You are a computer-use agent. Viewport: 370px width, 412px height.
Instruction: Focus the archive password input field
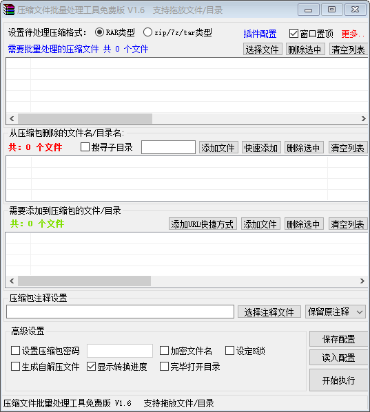point(120,351)
